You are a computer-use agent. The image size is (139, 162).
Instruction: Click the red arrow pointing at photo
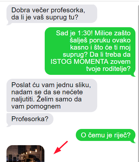click(61, 147)
